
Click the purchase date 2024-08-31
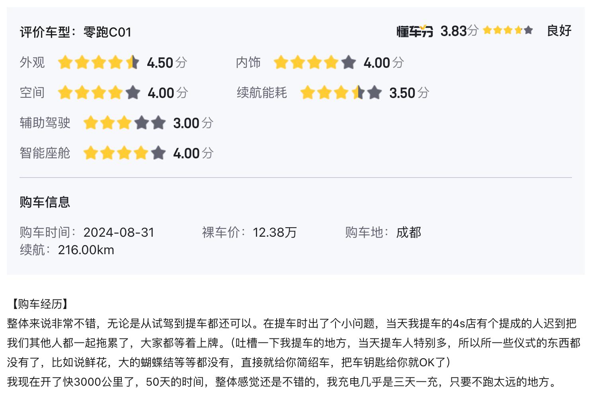click(119, 232)
